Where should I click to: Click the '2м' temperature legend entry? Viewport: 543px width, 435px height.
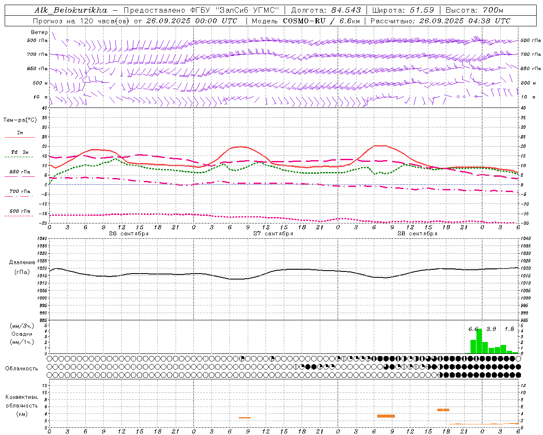[x=20, y=133]
